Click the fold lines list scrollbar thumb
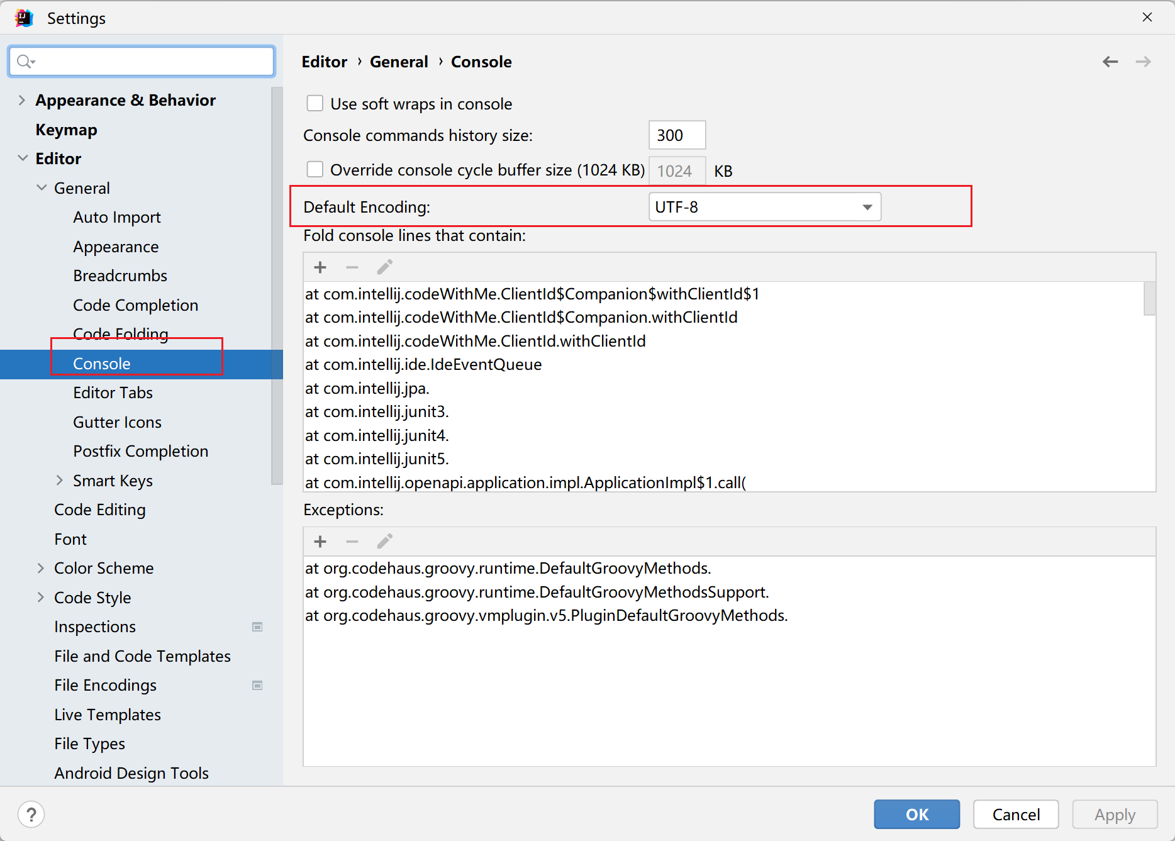1175x841 pixels. [1149, 299]
